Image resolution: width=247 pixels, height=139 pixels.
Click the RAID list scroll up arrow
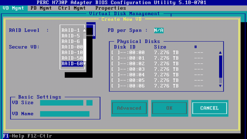(85, 30)
